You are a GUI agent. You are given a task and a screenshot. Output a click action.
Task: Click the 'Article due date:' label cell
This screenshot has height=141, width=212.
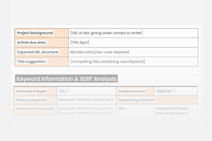tap(31, 42)
